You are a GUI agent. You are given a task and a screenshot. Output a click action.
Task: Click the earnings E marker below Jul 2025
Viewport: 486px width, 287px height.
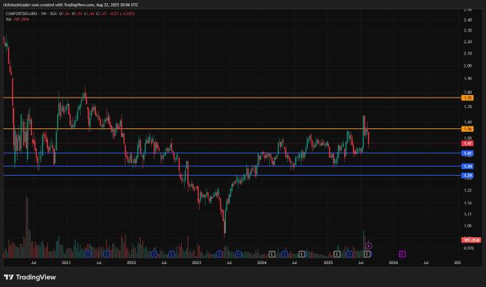click(367, 254)
